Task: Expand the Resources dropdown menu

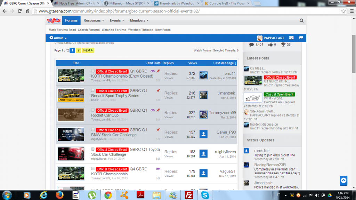Action: click(x=94, y=21)
